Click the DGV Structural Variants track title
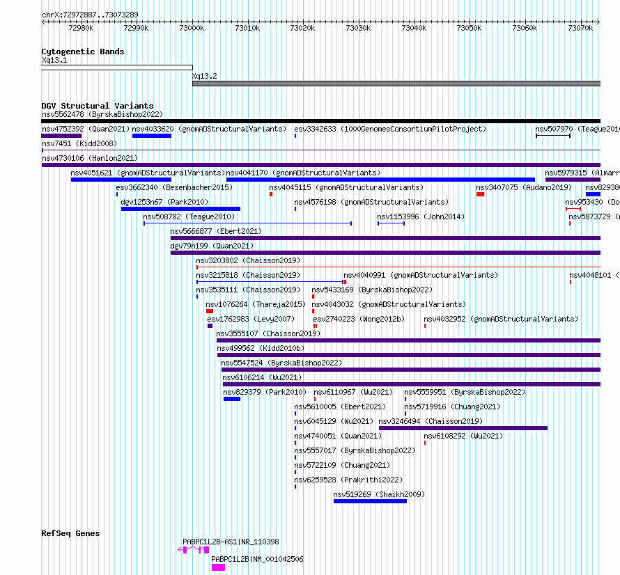The width and height of the screenshot is (620, 575). pos(98,106)
